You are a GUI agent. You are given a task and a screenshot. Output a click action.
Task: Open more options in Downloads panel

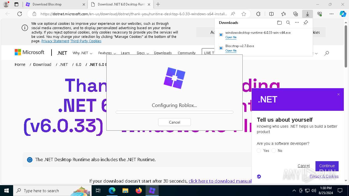click(297, 23)
